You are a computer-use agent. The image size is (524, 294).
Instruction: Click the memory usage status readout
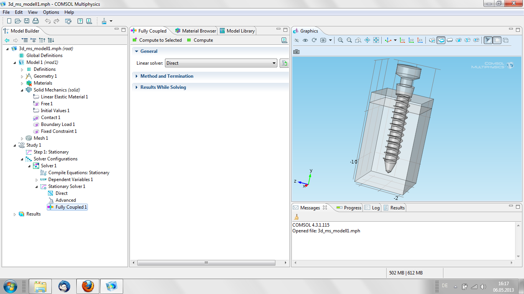pos(406,273)
